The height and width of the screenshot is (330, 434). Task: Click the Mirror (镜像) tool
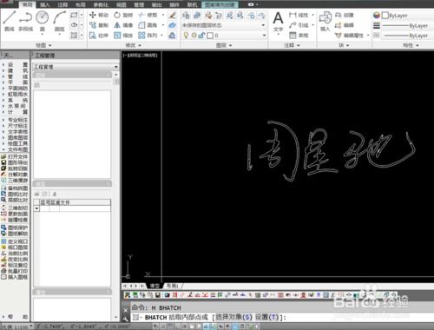tap(123, 25)
